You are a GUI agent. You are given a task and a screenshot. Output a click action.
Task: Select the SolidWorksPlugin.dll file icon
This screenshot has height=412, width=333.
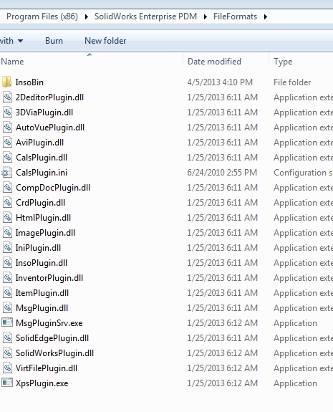(x=7, y=353)
